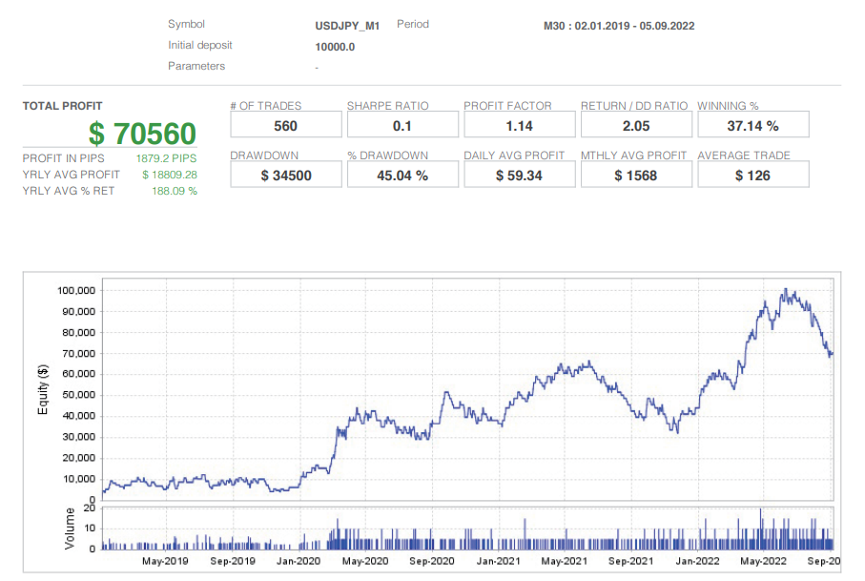Select the Jan-2021 date on the chart axis
Image resolution: width=865 pixels, height=581 pixels.
click(x=497, y=561)
